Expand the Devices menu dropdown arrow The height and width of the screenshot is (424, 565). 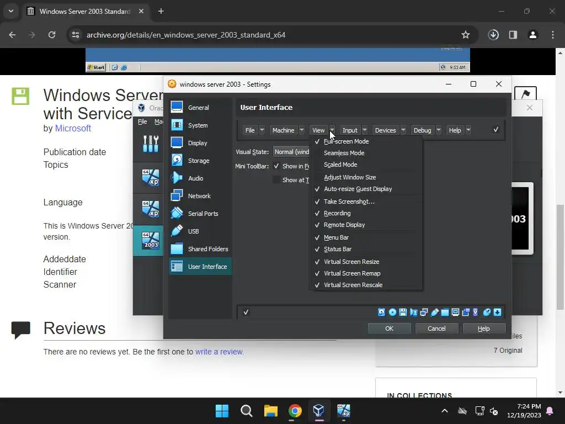[403, 130]
